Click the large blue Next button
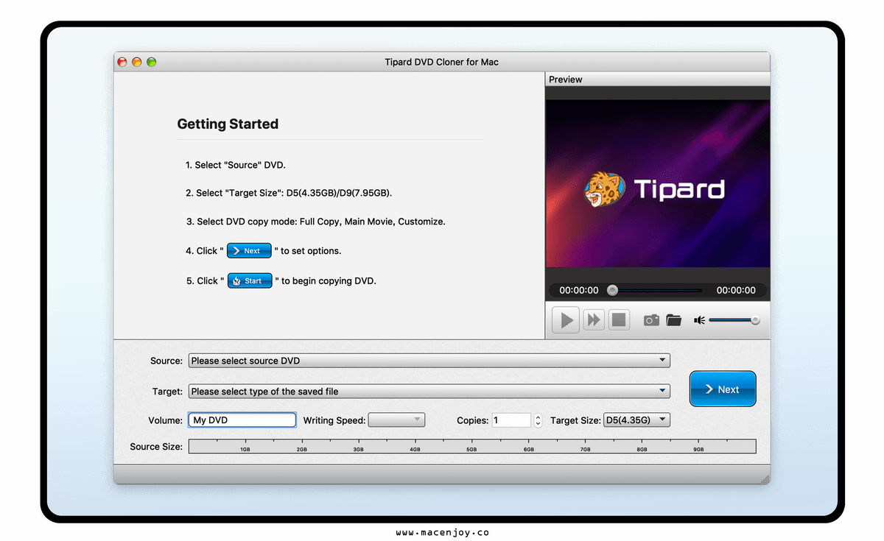This screenshot has width=884, height=541. 723,389
